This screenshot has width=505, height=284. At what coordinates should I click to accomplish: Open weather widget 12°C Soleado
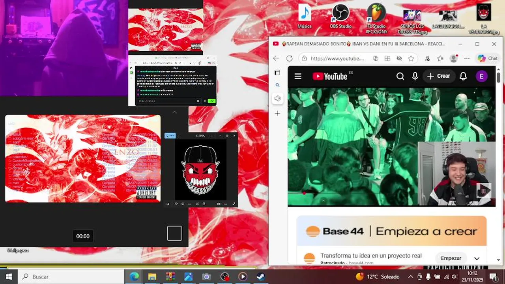point(378,277)
